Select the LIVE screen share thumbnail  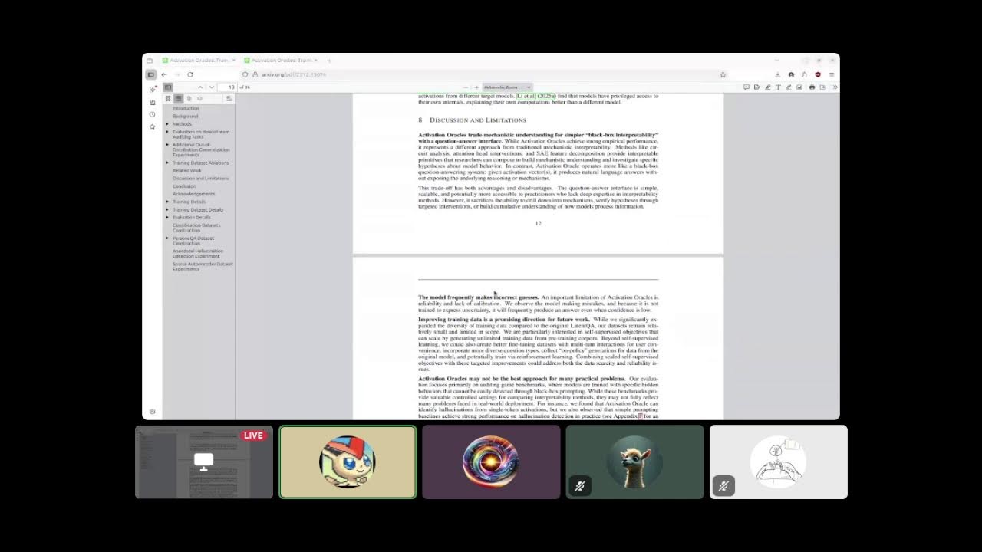click(204, 462)
